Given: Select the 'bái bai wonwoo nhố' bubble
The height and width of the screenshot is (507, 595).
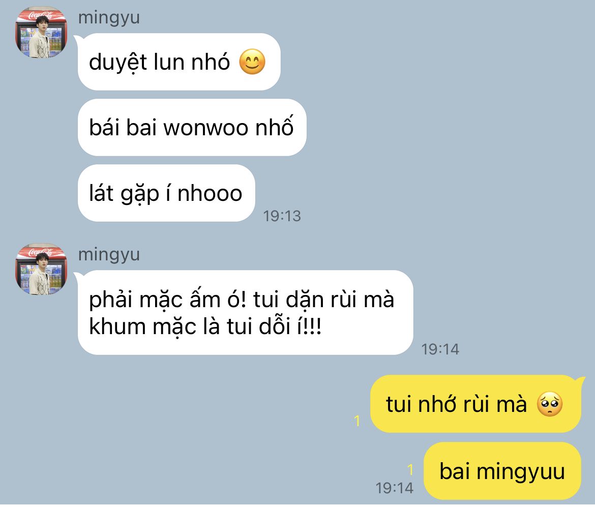Looking at the screenshot, I should pyautogui.click(x=192, y=128).
